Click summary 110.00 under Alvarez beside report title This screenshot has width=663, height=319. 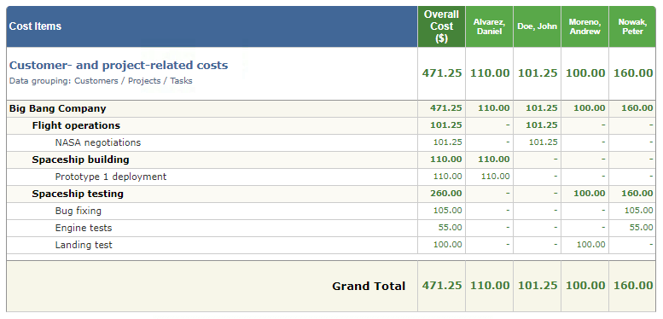point(490,73)
